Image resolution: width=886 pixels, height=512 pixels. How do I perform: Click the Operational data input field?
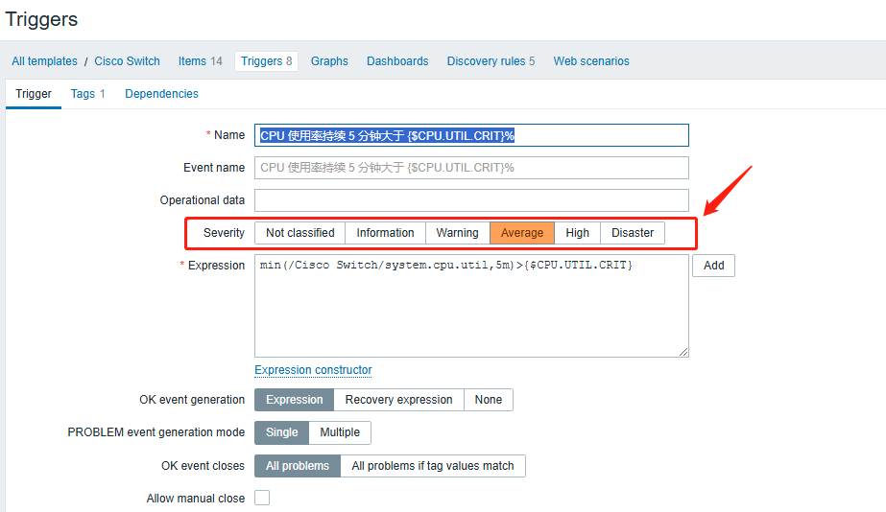[471, 200]
